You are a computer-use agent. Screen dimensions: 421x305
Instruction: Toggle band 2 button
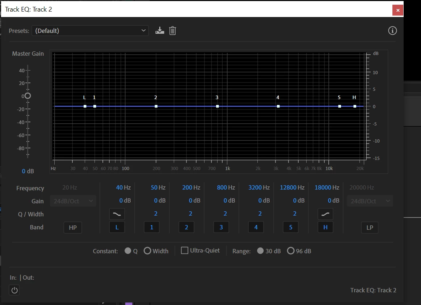[186, 227]
